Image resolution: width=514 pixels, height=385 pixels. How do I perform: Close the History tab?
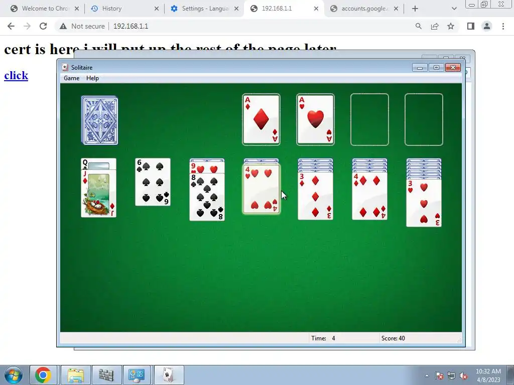click(x=157, y=9)
